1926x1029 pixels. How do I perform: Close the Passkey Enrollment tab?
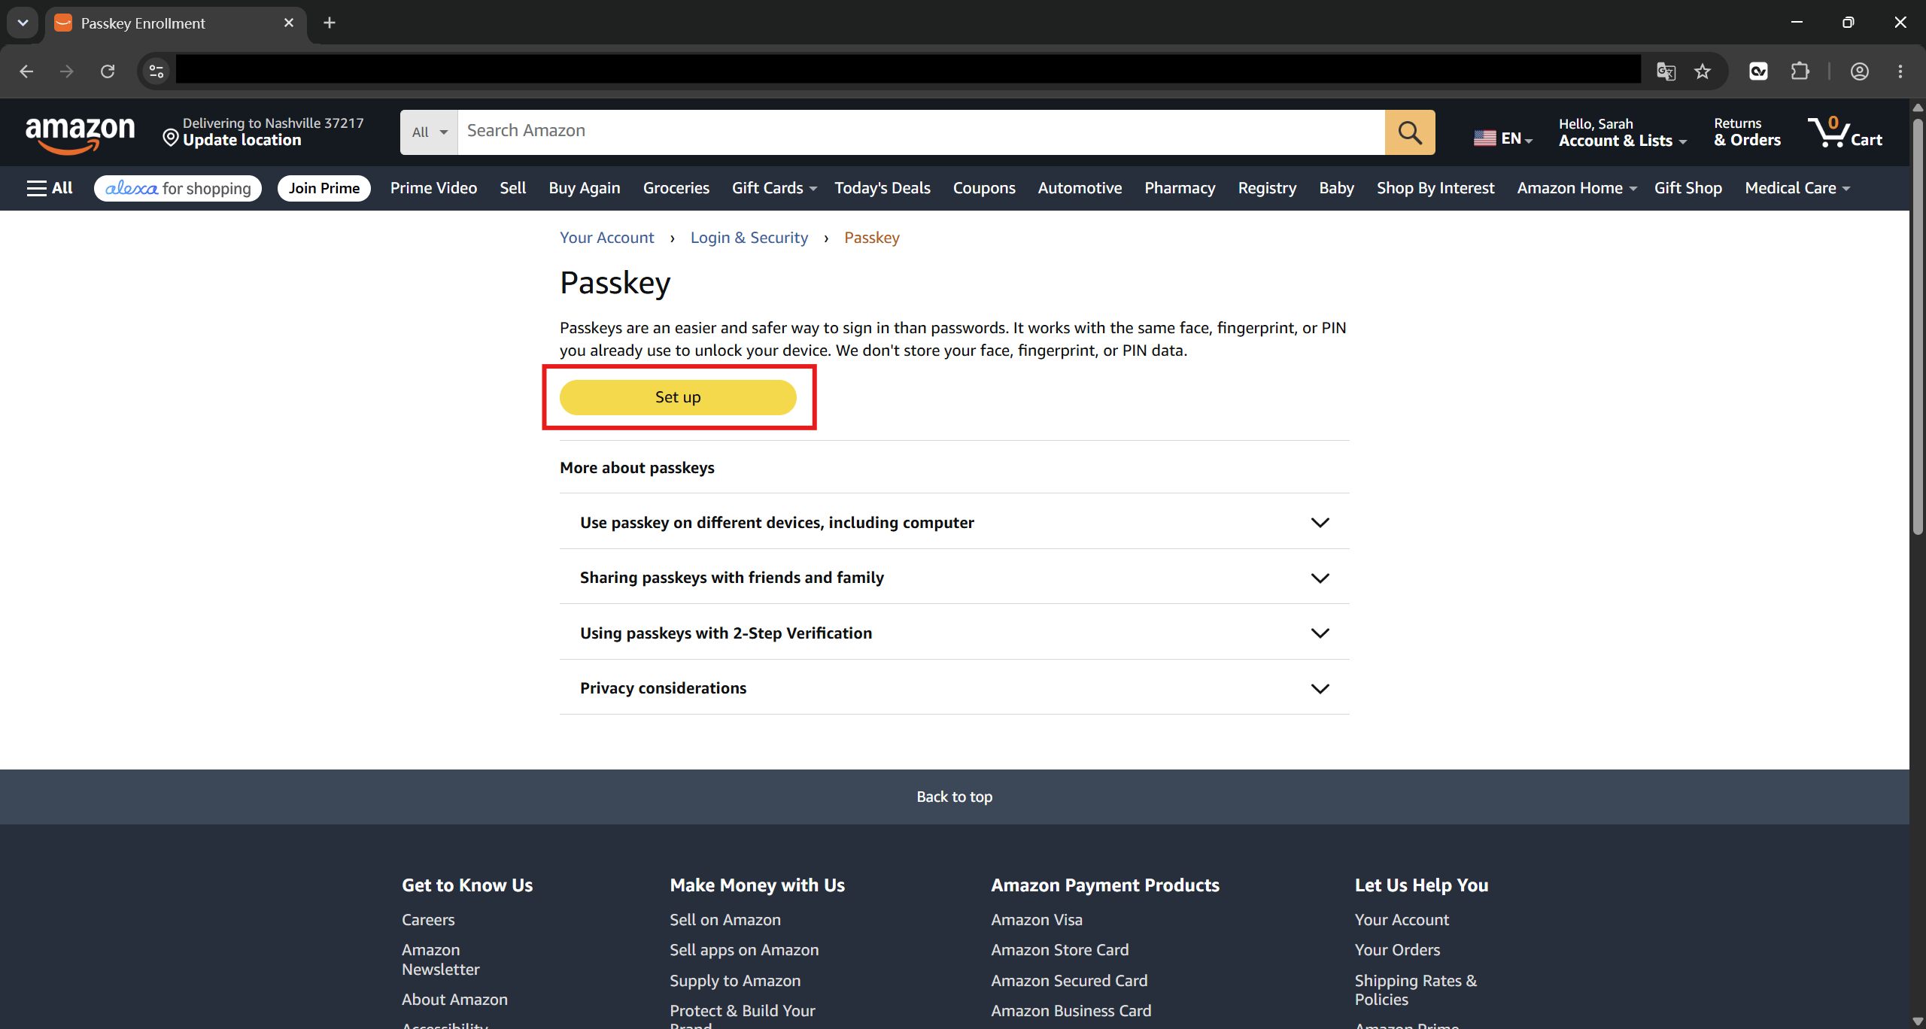(x=288, y=23)
